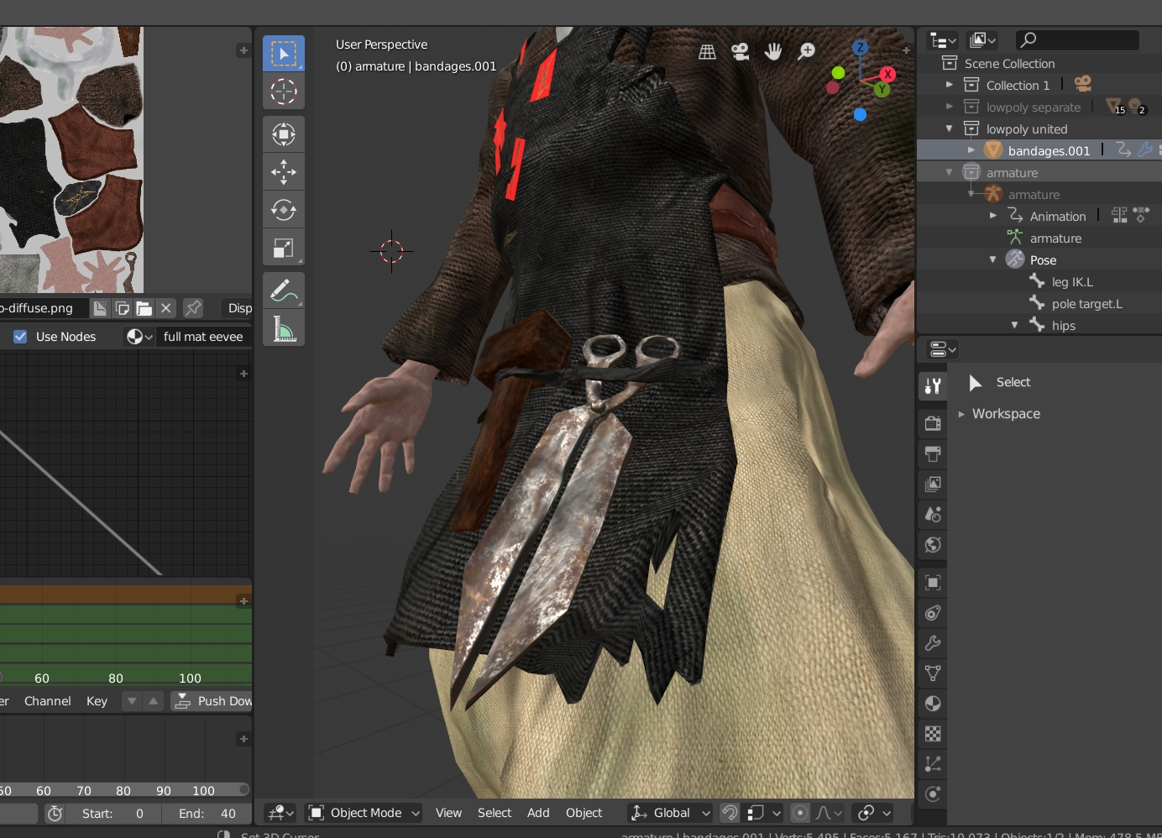Open the Select menu in 3D viewport
1162x838 pixels.
[x=495, y=813]
